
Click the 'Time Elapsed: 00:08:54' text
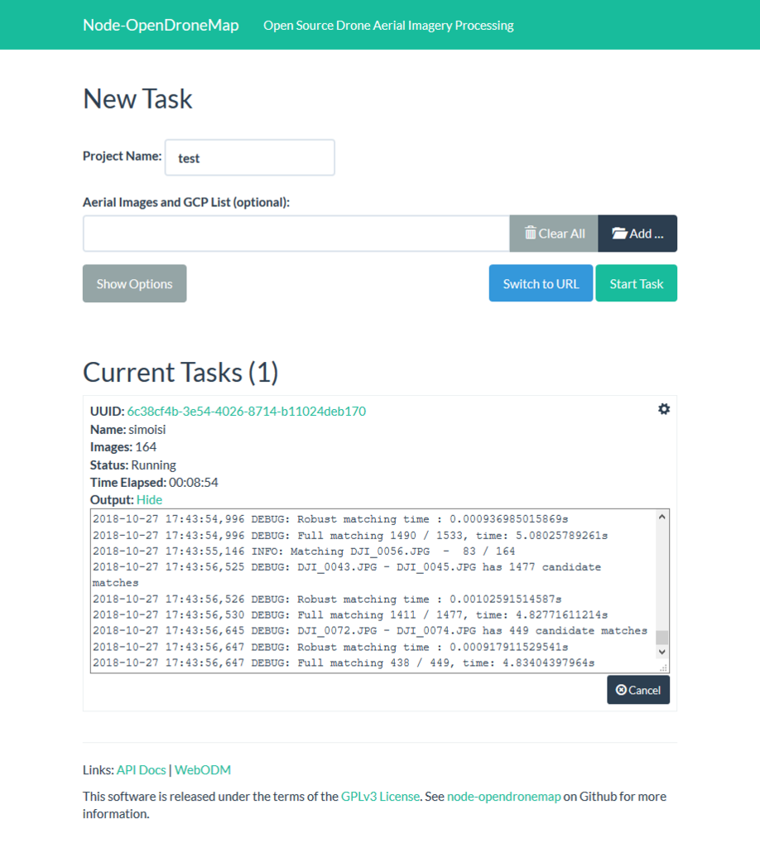[x=154, y=483]
